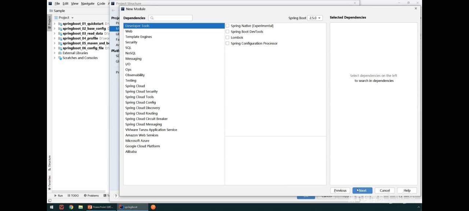Select the Web dependency category
The width and height of the screenshot is (469, 211).
[x=174, y=32]
